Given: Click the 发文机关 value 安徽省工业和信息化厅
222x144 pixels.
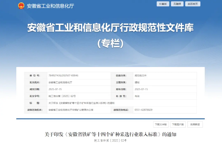Looking at the screenshot, I should coord(60,82).
